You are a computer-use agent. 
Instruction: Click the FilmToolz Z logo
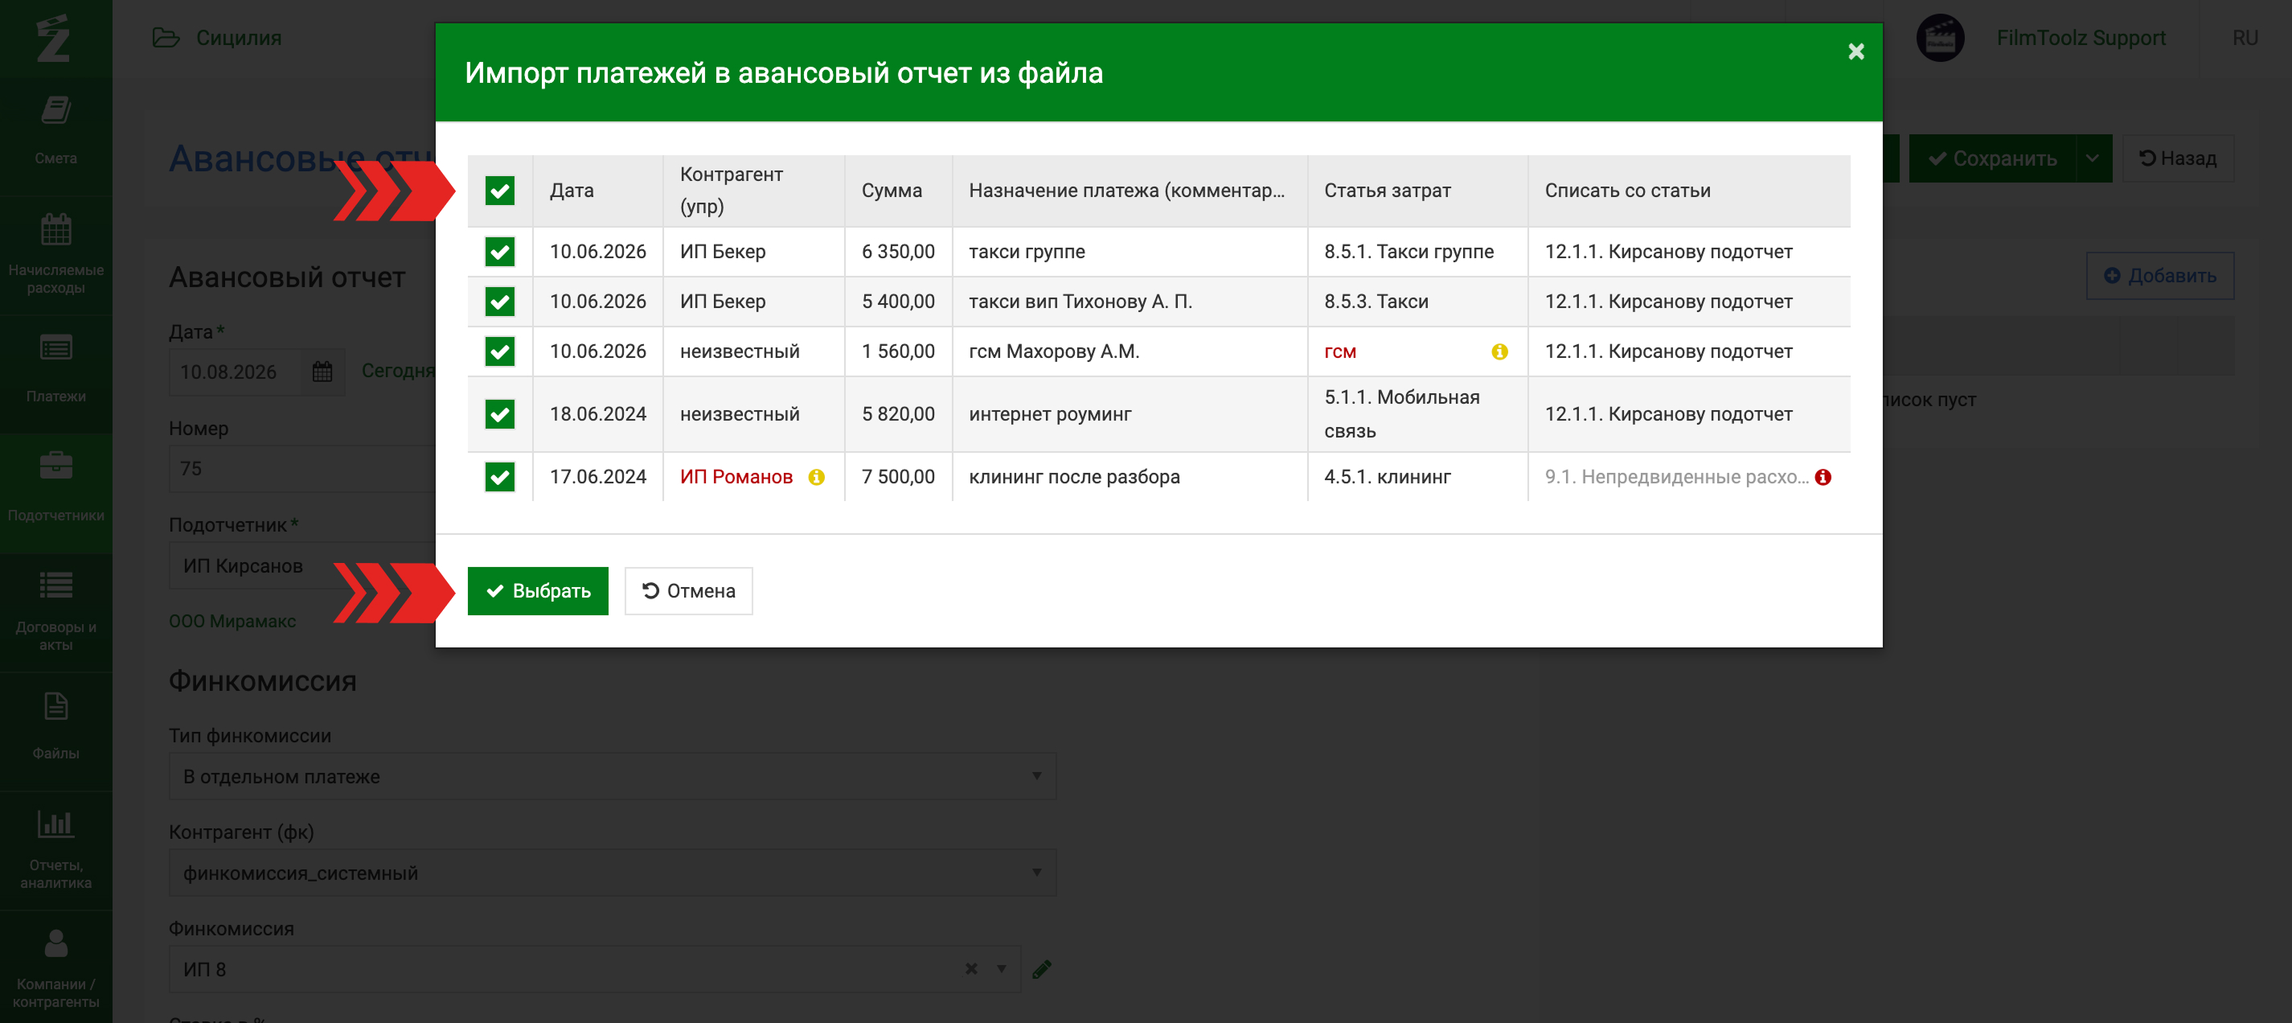(x=53, y=39)
